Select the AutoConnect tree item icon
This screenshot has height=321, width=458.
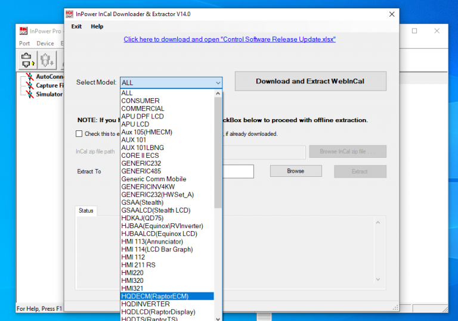coord(30,76)
